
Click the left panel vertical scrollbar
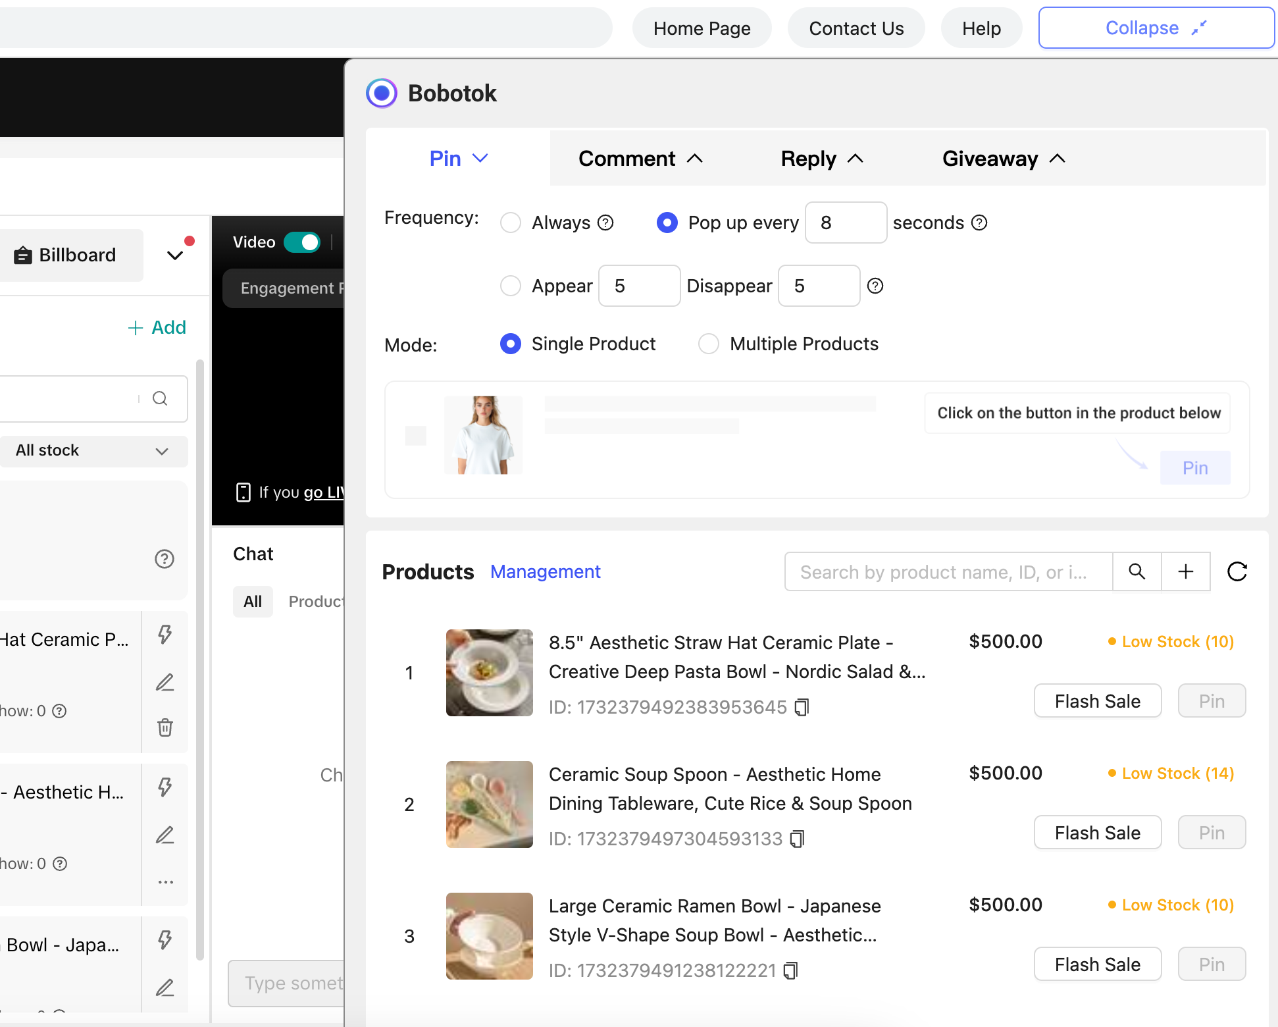click(x=200, y=658)
